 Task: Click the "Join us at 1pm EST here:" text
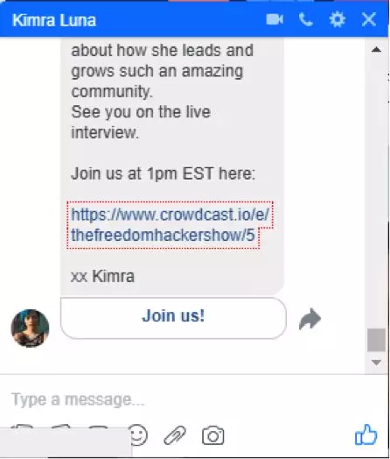click(163, 173)
